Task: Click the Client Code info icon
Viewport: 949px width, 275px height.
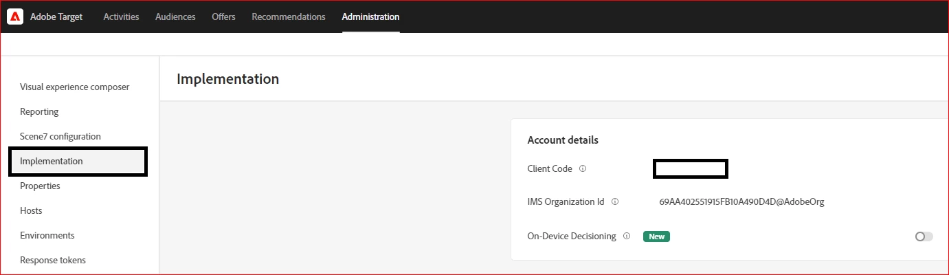Action: [x=583, y=168]
